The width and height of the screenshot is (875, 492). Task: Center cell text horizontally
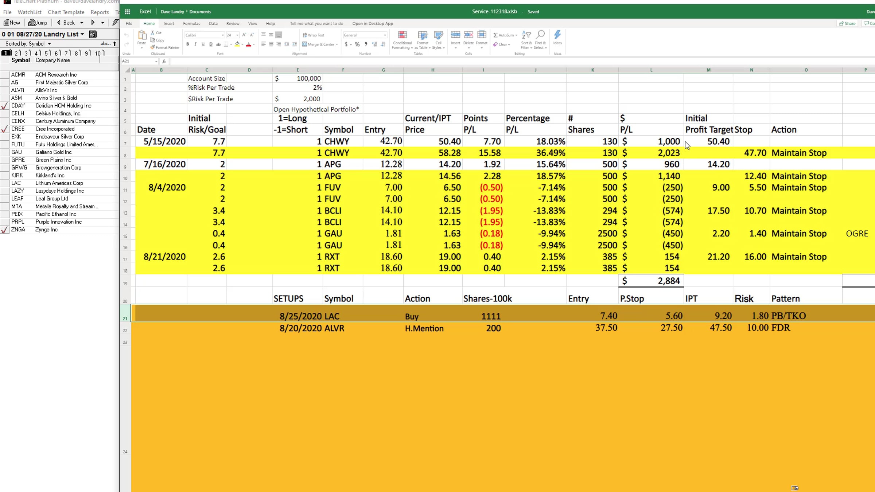(x=271, y=44)
